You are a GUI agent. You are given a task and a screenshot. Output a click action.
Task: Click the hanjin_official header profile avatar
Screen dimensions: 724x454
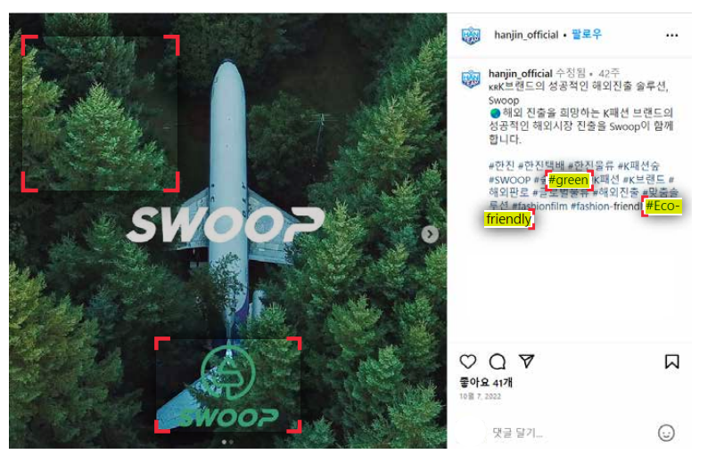471,36
